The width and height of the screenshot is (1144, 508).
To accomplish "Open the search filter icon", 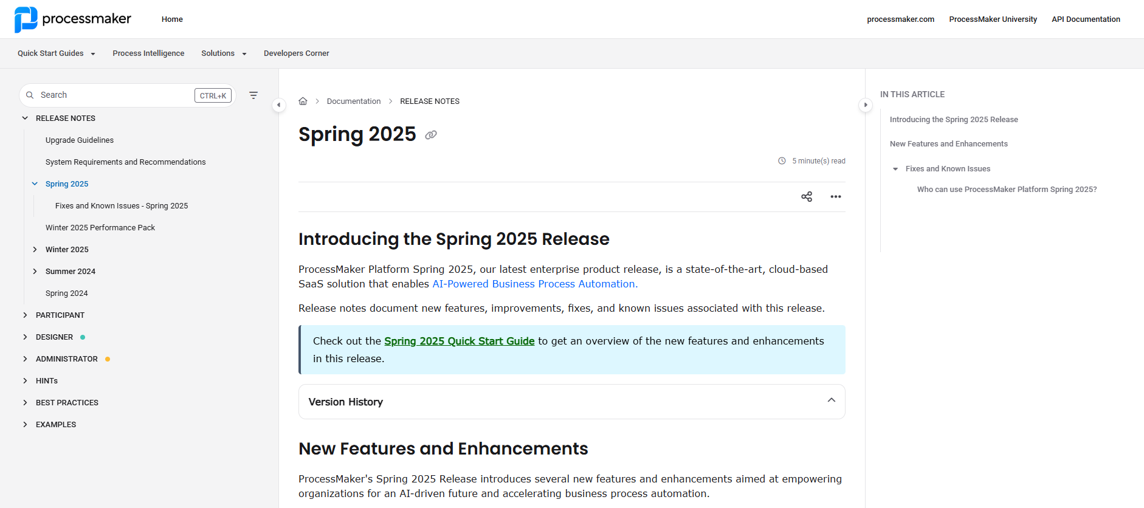I will 253,95.
